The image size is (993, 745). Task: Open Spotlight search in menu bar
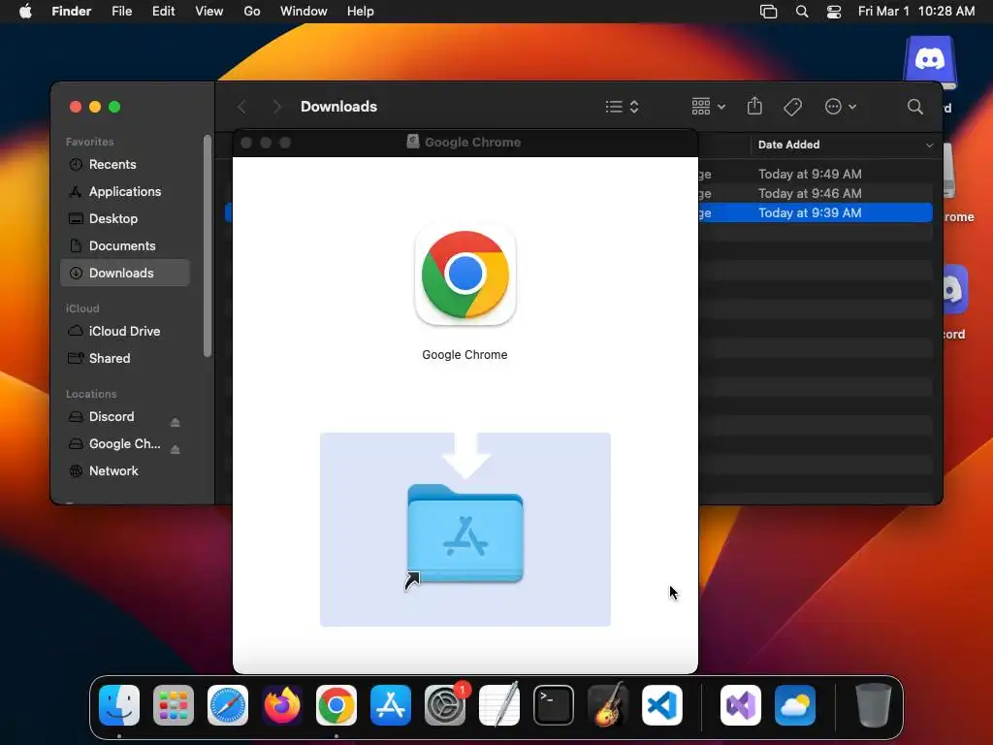802,12
